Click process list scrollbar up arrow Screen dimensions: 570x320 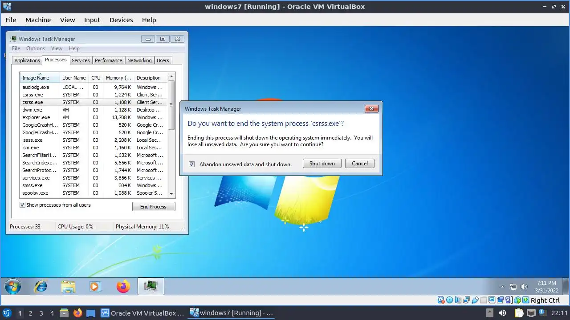pyautogui.click(x=171, y=77)
